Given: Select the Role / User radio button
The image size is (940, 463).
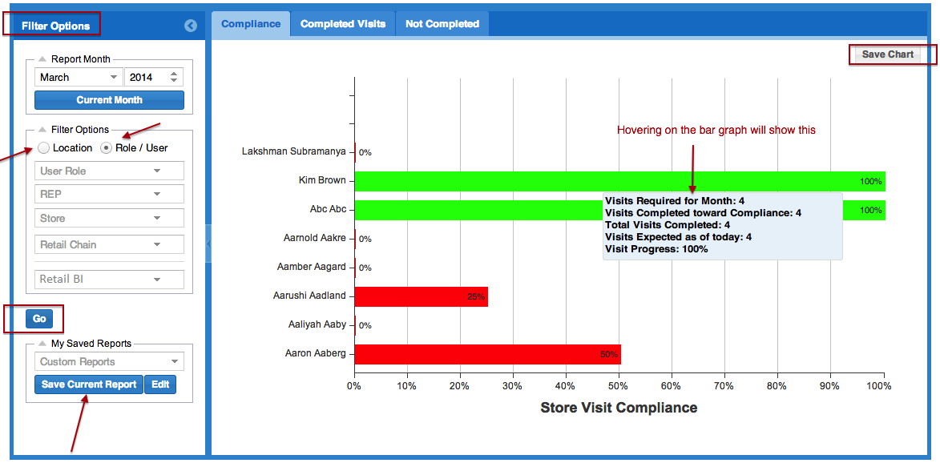Looking at the screenshot, I should (107, 148).
